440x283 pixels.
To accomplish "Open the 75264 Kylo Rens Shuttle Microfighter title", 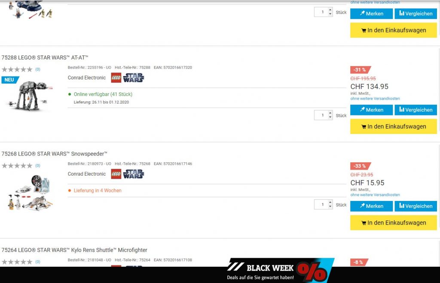I will 74,250.
